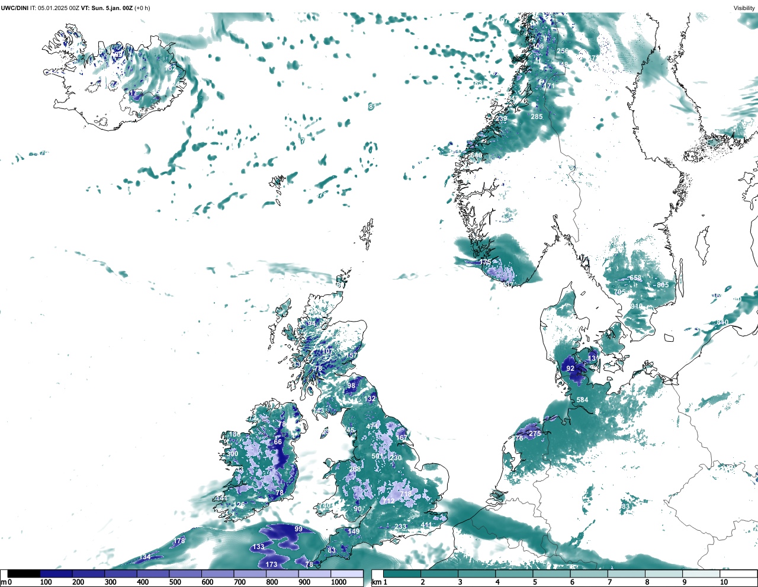The image size is (758, 587).
Task: Click the '149' value in southwest England
Action: 354,531
